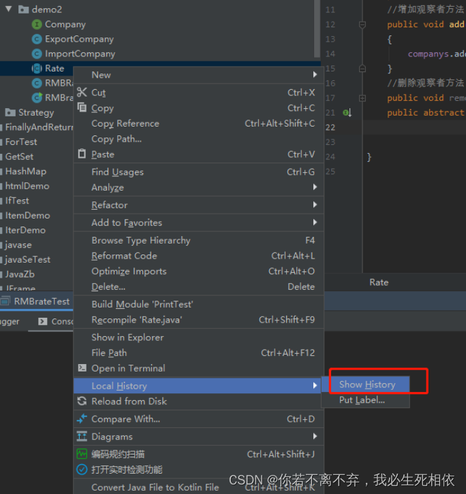This screenshot has width=466, height=494.
Task: Click the Company interface icon
Action: pyautogui.click(x=37, y=24)
